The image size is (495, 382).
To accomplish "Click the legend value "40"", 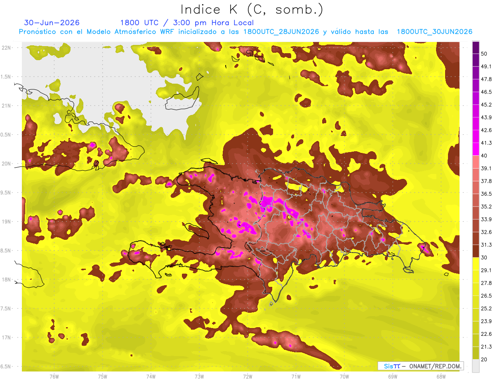I will tap(485, 156).
